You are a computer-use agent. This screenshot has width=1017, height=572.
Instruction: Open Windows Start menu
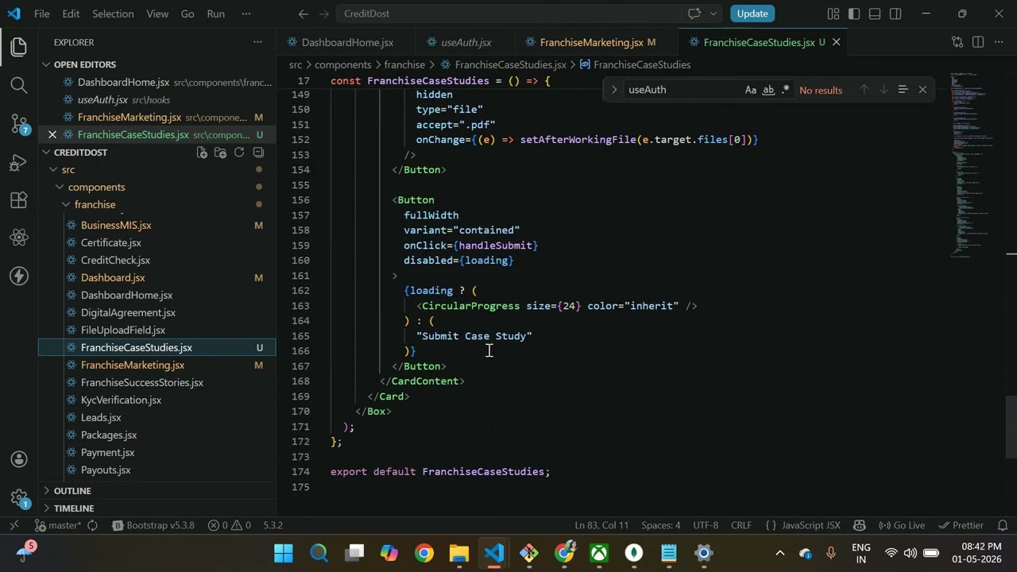tap(284, 553)
